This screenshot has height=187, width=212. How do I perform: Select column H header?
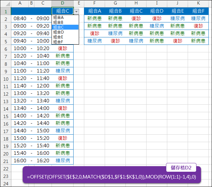(x=136, y=3)
